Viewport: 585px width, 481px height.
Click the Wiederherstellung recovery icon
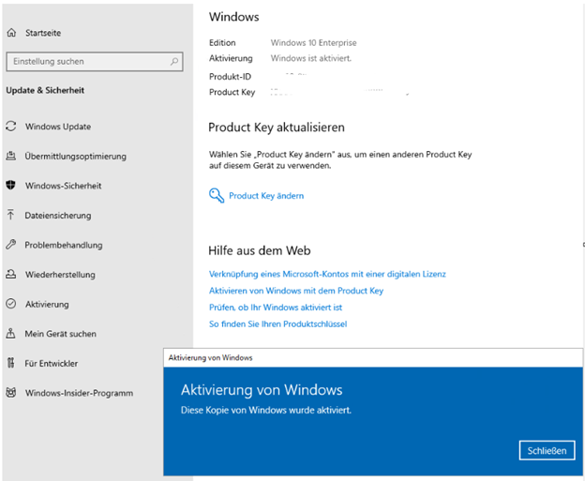(x=11, y=274)
